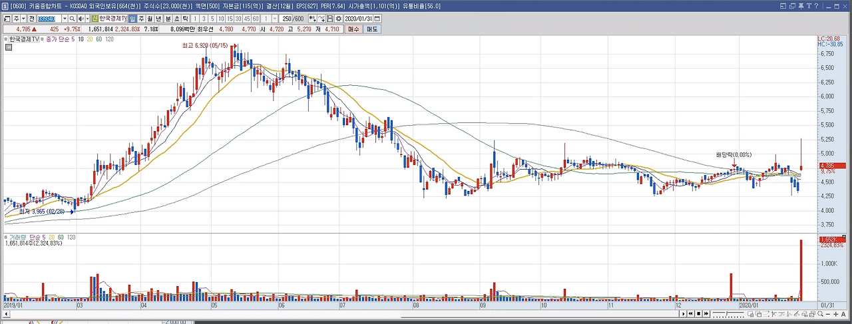Click the magnifier zoom icon in bottom toolbar

[x=820, y=313]
